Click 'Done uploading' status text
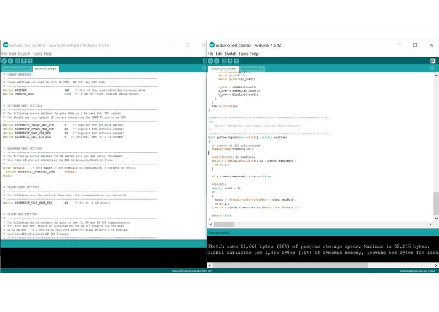 point(218,233)
